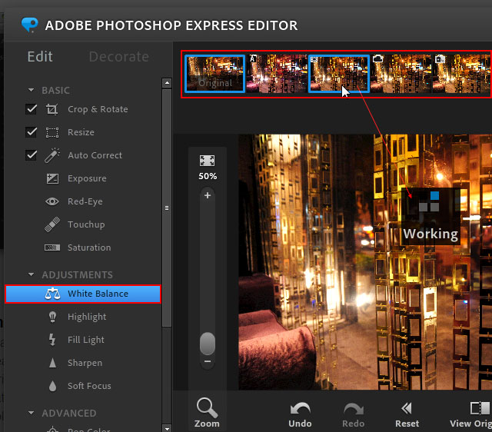Switch to the Edit tab
The height and width of the screenshot is (432, 492).
[40, 57]
